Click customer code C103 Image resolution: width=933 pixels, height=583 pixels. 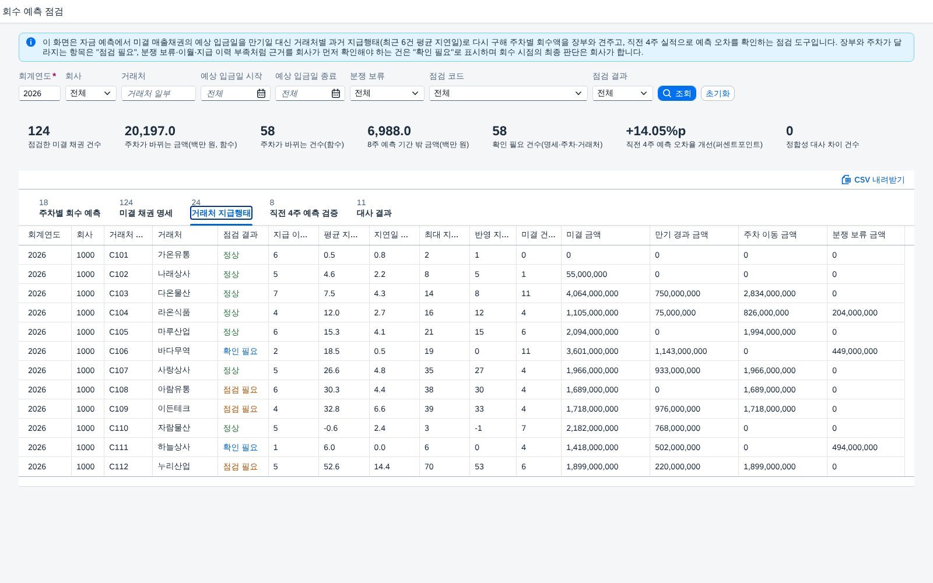click(x=118, y=293)
